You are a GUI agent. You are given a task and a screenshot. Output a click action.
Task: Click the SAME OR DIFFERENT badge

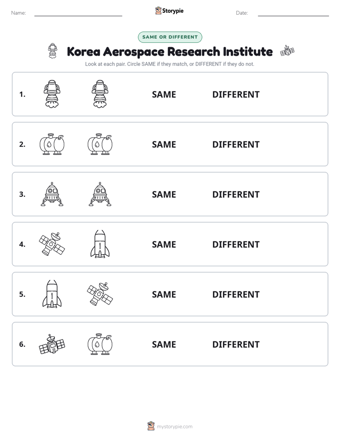coord(170,37)
